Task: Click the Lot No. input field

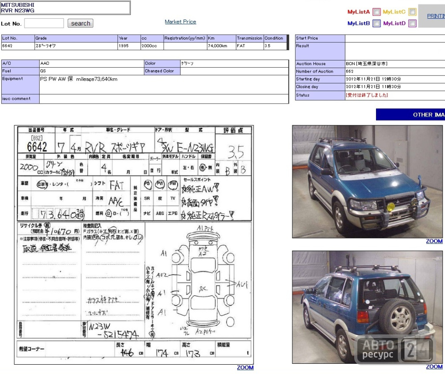Action: 44,23
